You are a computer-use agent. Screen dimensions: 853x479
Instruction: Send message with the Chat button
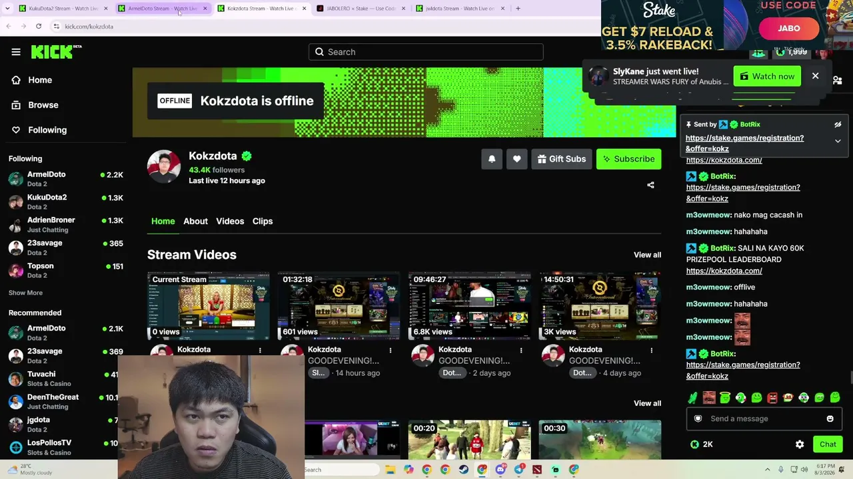tap(828, 444)
